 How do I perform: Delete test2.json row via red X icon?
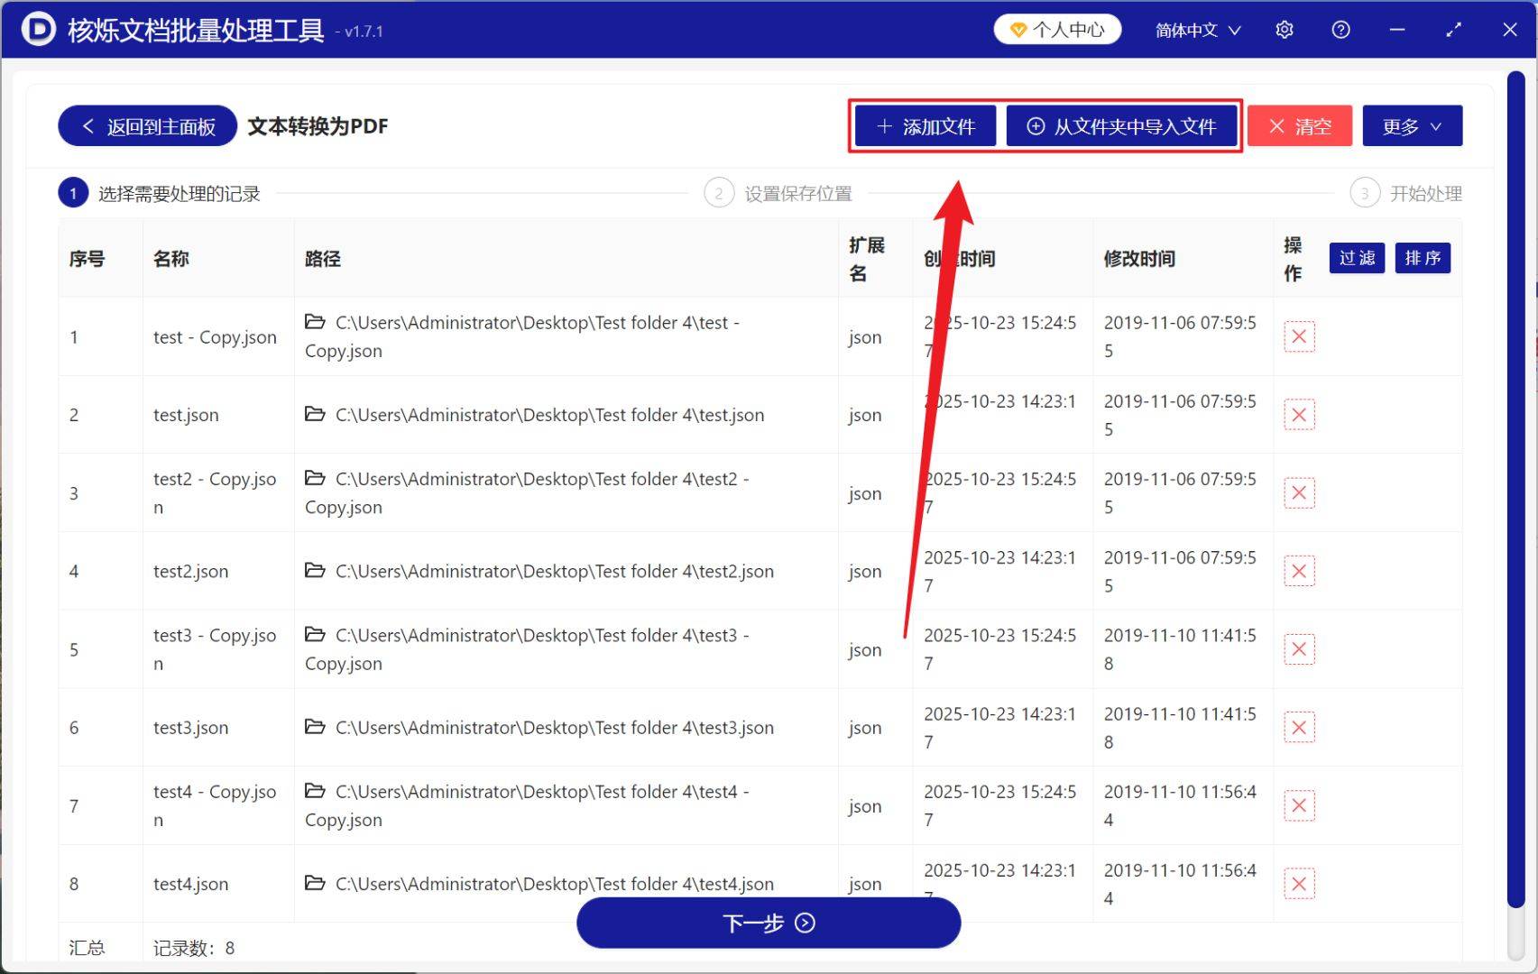[x=1299, y=571]
